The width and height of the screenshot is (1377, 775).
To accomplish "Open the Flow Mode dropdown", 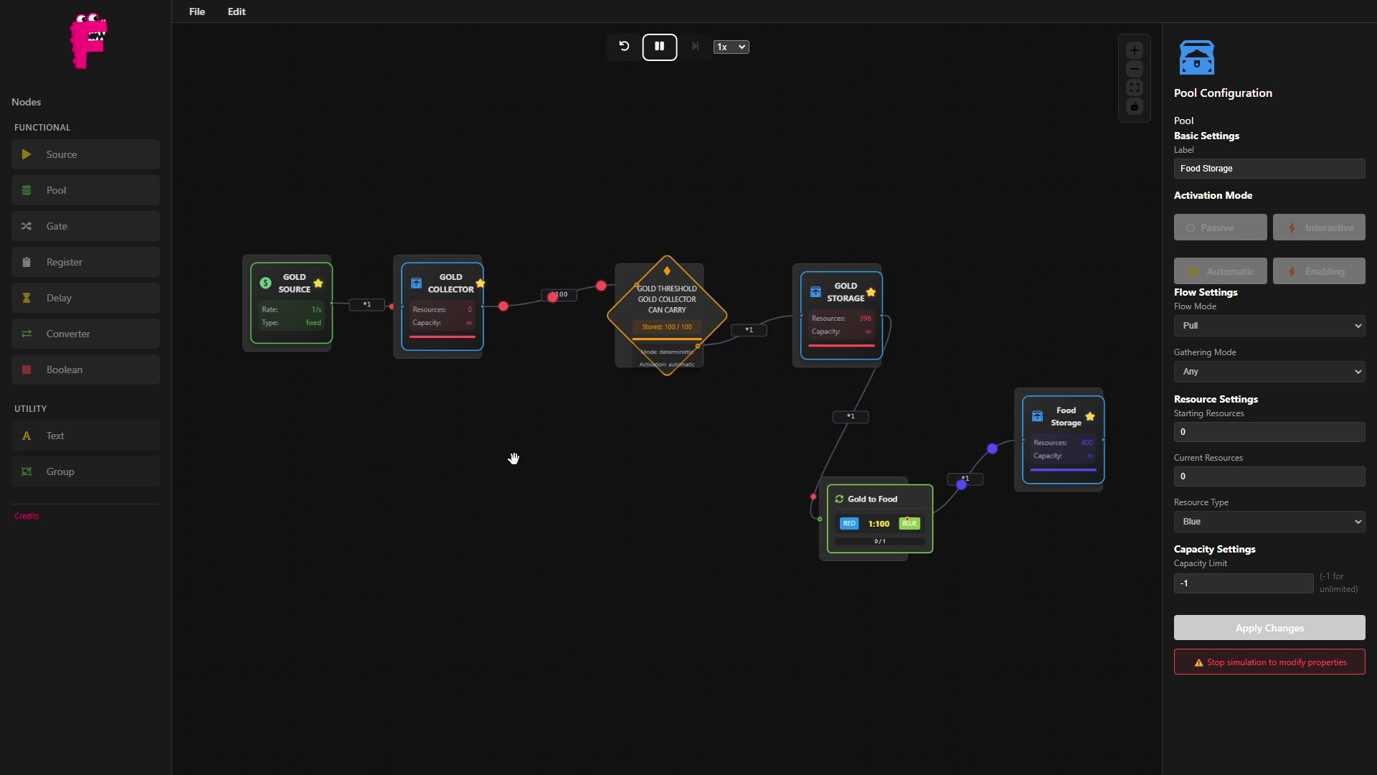I will (1269, 326).
